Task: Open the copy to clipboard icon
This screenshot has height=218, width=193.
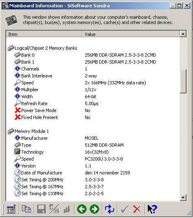Action: click(26, 209)
